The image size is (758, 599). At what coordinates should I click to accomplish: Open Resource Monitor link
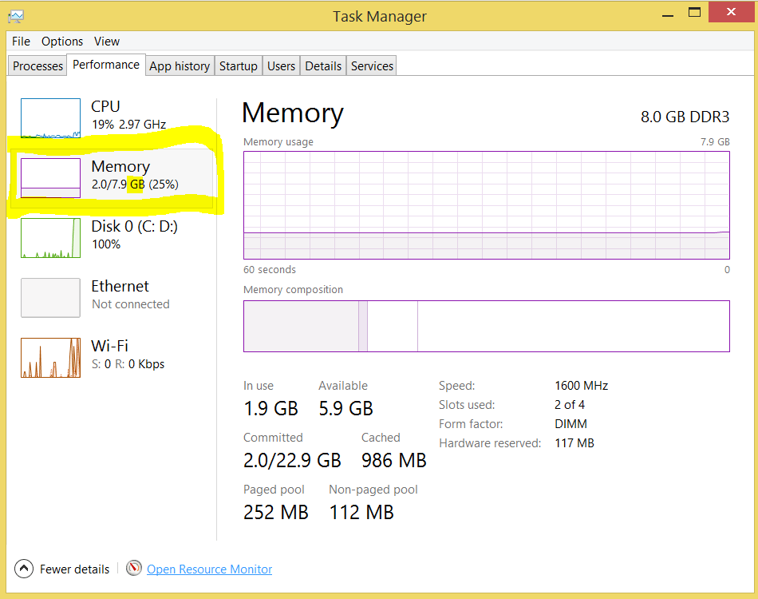[x=209, y=569]
